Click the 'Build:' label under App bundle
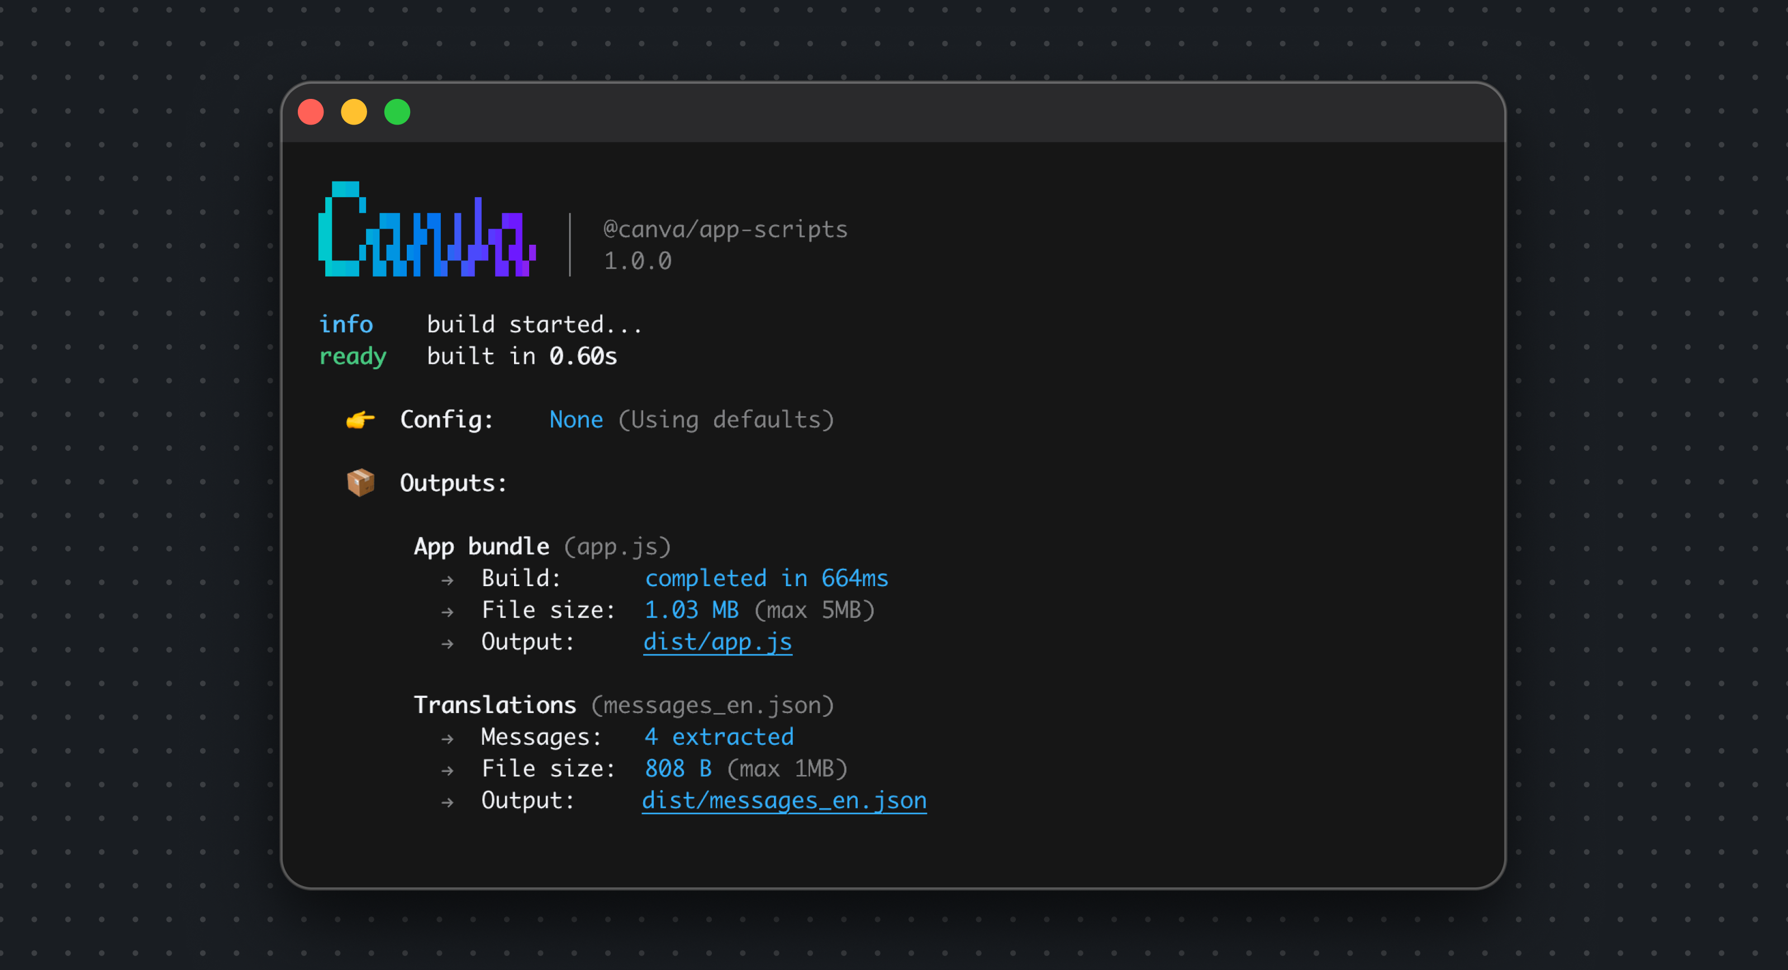Image resolution: width=1788 pixels, height=970 pixels. [x=521, y=578]
